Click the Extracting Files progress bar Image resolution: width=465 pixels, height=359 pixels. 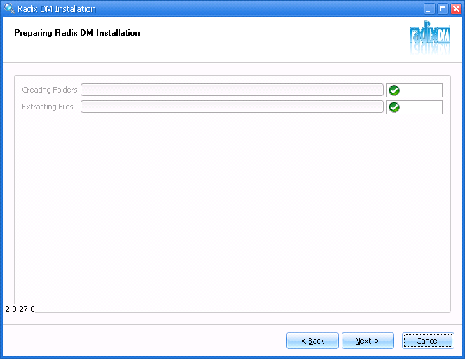click(232, 107)
